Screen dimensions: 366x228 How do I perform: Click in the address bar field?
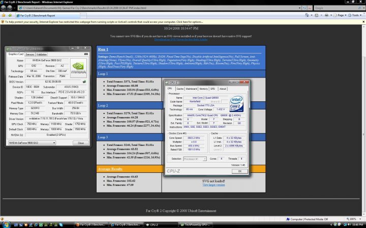[160, 8]
